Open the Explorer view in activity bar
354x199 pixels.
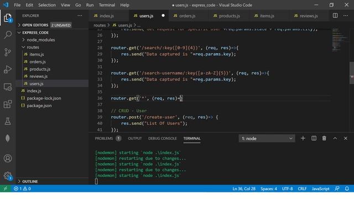pos(7,18)
